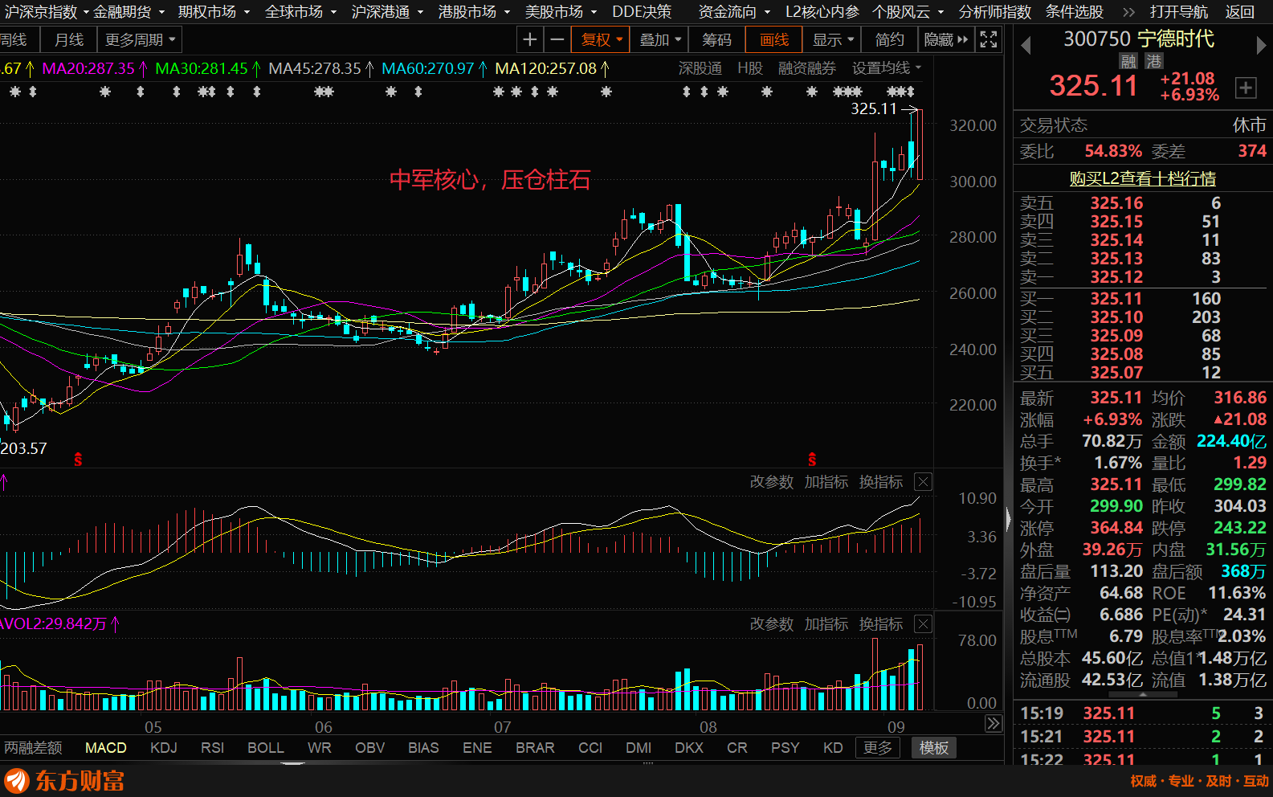Screen dimensions: 1273x797
Task: Click 换指标 in volume panel
Action: (x=880, y=624)
